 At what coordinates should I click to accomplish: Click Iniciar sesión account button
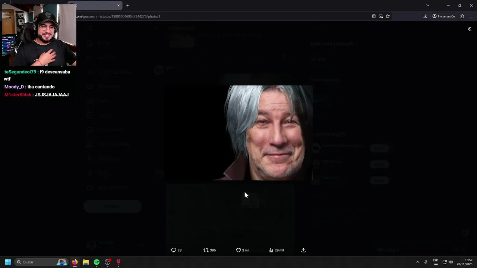click(x=443, y=16)
